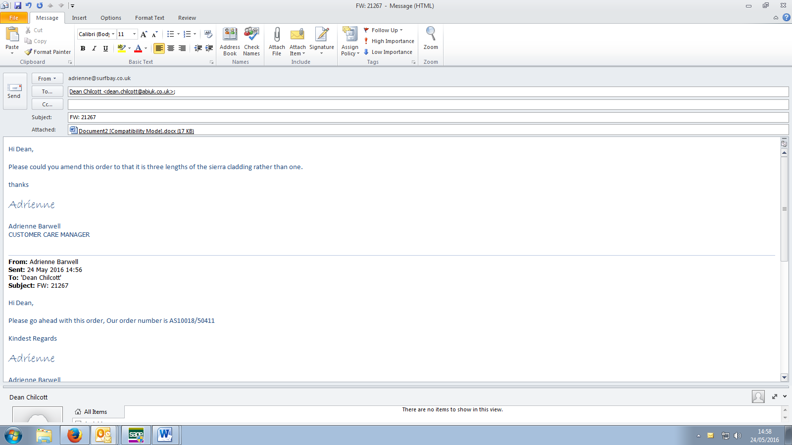Click the Attach File paperclip icon
The image size is (792, 445).
pos(277,35)
